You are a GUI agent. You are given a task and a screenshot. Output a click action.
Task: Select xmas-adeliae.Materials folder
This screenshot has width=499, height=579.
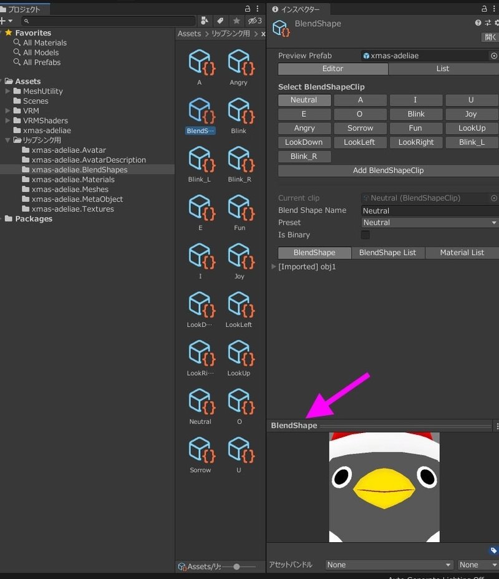click(73, 180)
